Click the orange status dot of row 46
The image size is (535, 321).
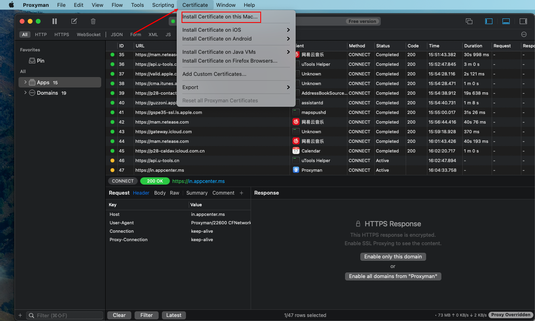tap(112, 160)
